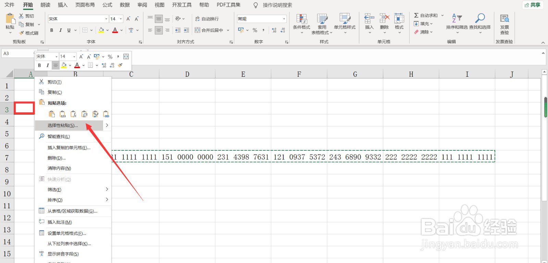
Task: Open the 常规 number format dropdown
Action: [x=284, y=19]
